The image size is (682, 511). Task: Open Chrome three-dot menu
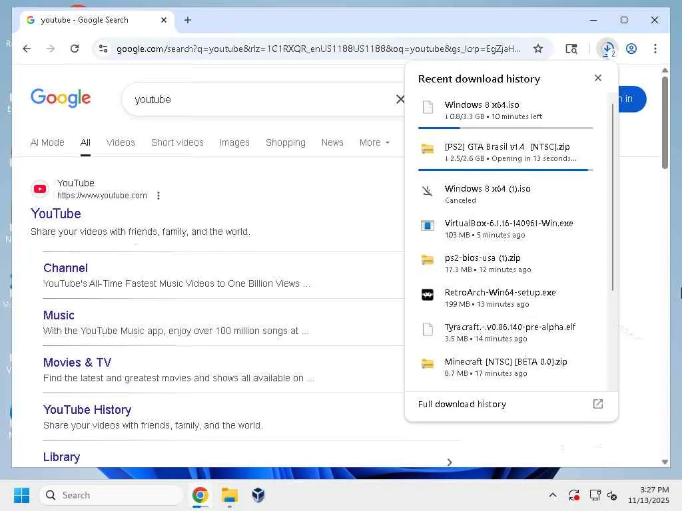(655, 49)
